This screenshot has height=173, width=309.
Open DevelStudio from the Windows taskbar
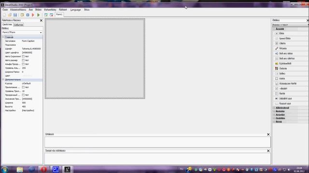pyautogui.click(x=67, y=169)
